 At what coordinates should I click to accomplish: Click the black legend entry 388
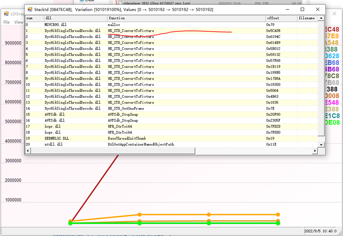pos(332,89)
